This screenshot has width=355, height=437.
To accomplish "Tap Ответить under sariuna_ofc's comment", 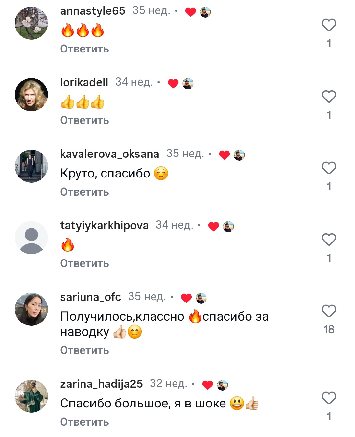I will tap(84, 350).
